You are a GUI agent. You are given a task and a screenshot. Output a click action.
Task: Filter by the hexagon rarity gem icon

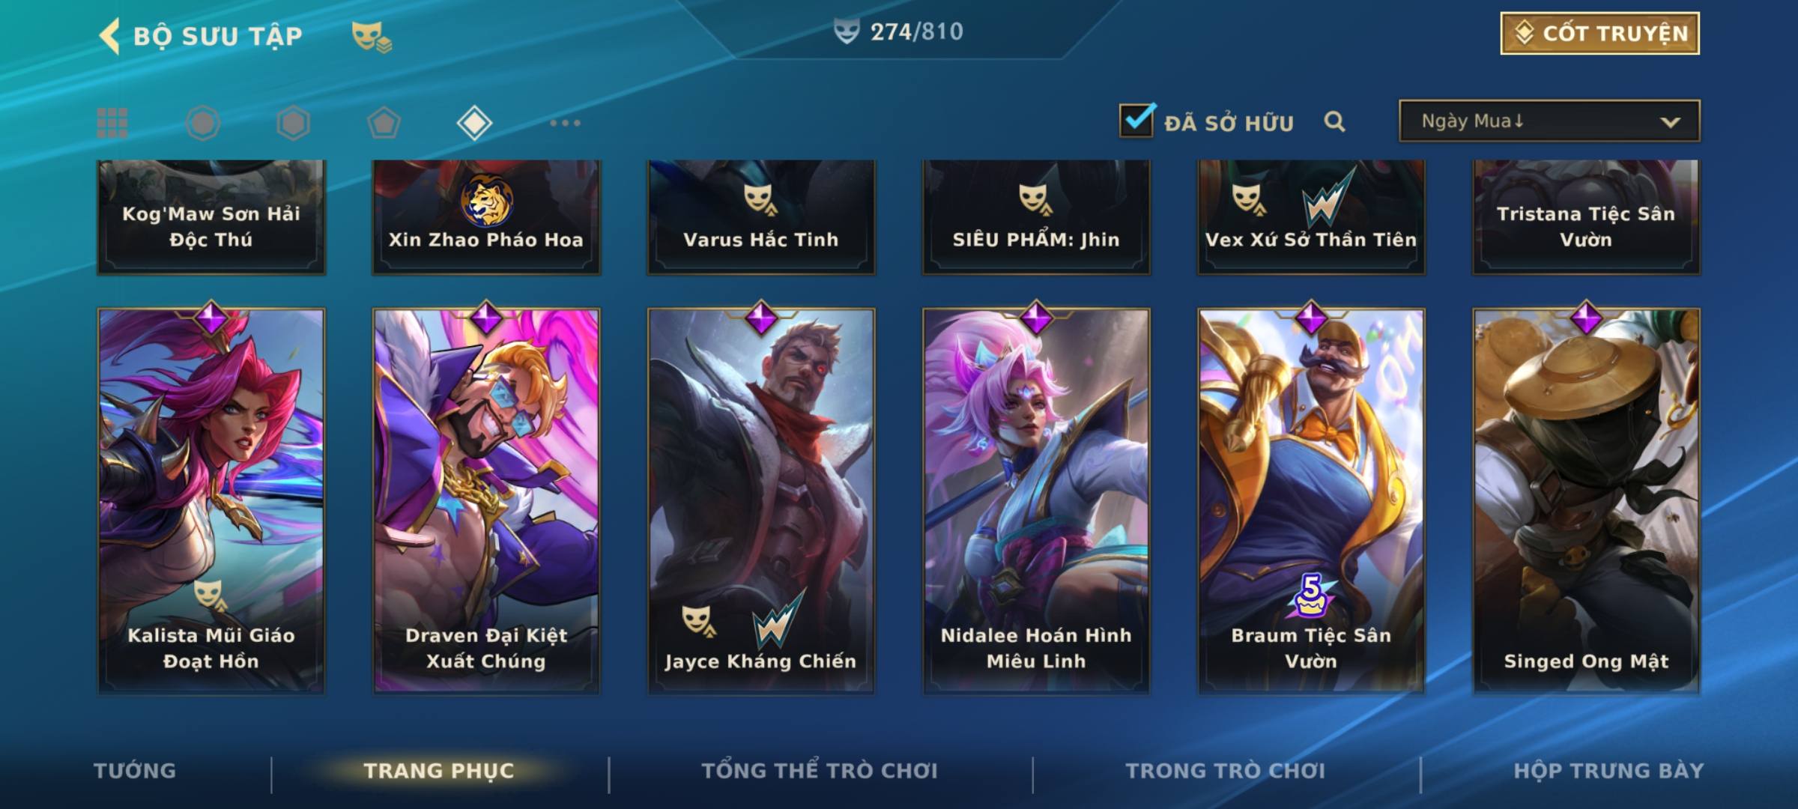pyautogui.click(x=293, y=123)
